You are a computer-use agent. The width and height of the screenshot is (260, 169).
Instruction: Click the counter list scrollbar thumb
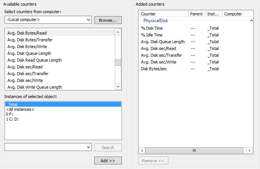coord(118,63)
